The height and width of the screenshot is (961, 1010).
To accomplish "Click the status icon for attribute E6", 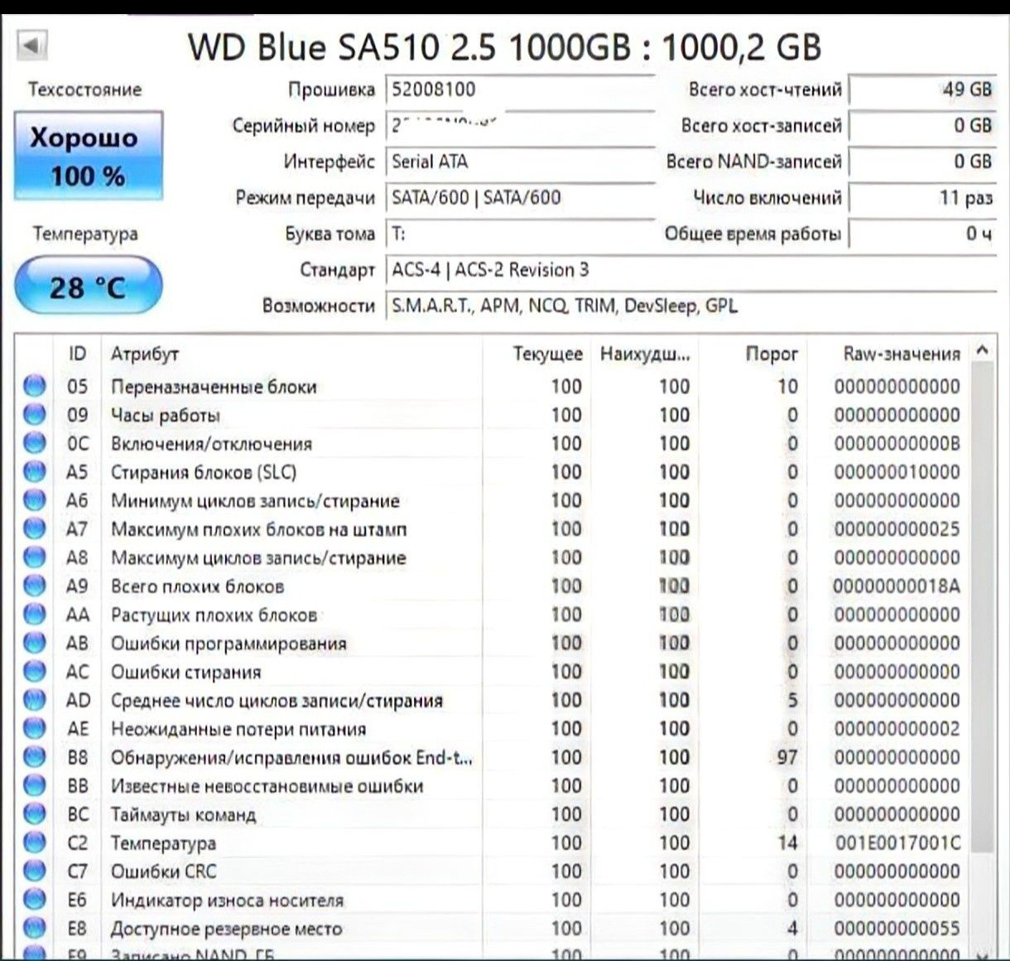I will click(35, 901).
